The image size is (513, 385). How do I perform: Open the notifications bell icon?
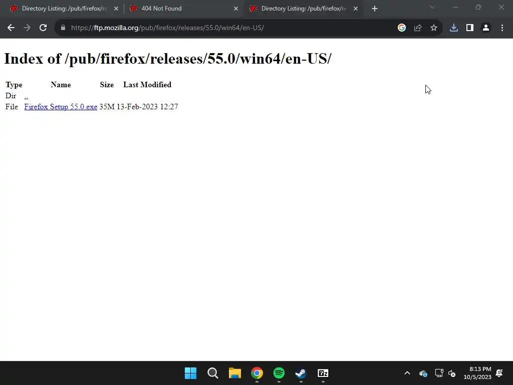(x=499, y=373)
